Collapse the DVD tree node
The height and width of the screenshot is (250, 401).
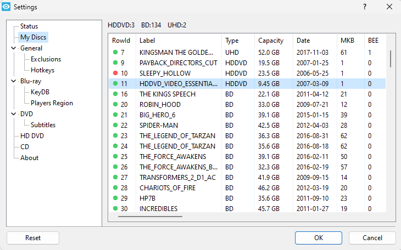(x=13, y=114)
